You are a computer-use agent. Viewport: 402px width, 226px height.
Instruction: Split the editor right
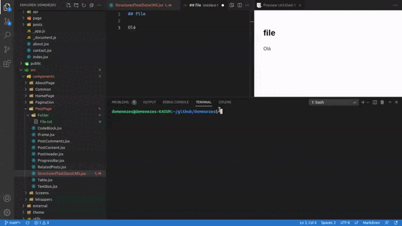pyautogui.click(x=239, y=5)
